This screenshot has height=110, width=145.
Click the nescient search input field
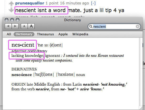114,27
